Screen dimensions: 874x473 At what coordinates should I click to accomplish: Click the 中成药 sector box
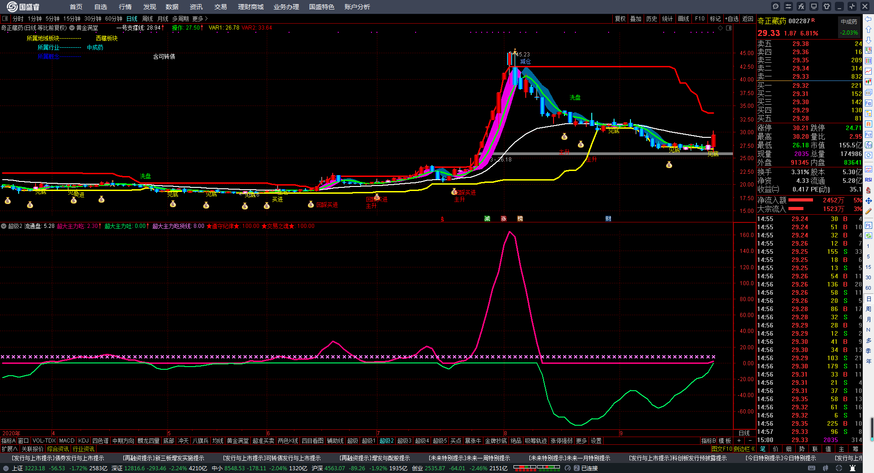pyautogui.click(x=849, y=22)
